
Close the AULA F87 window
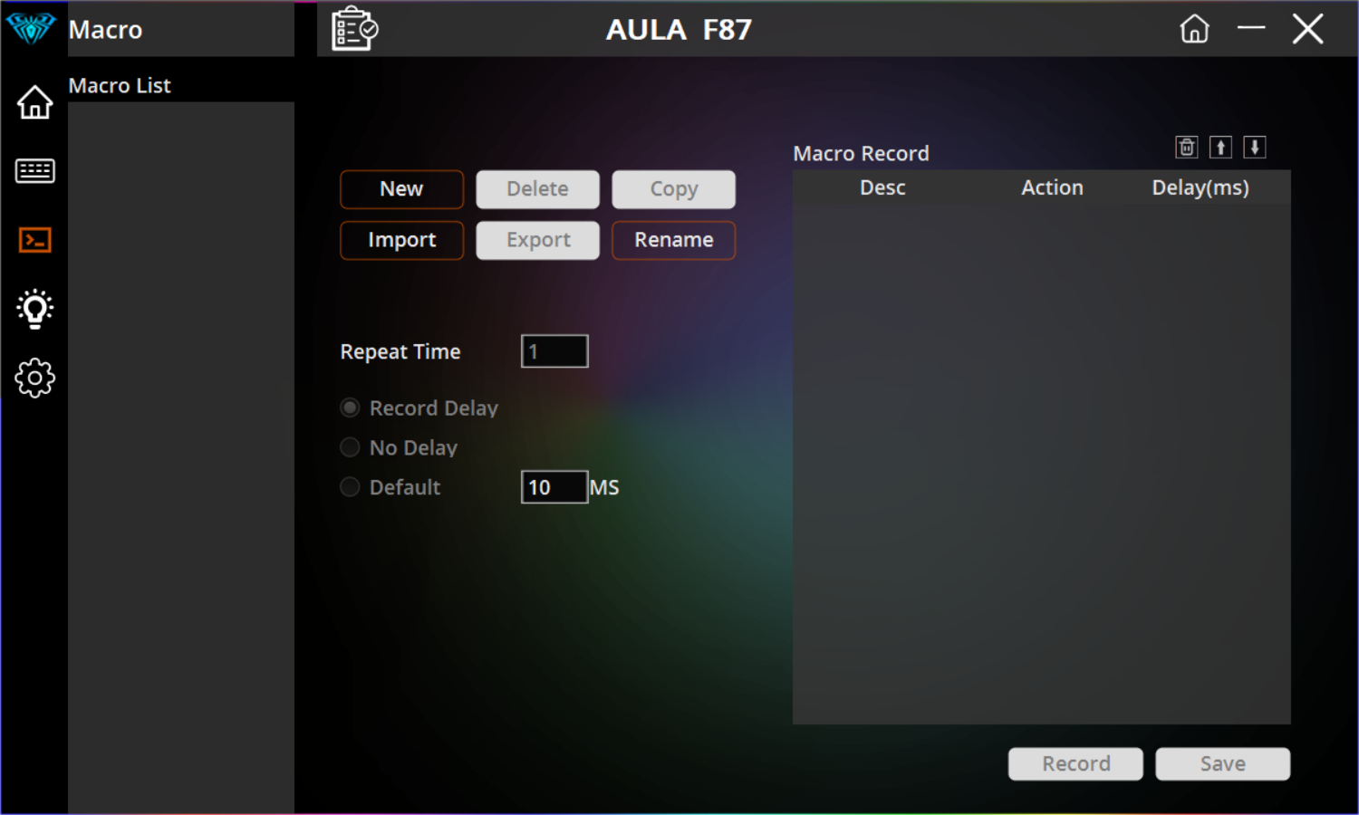pyautogui.click(x=1307, y=29)
